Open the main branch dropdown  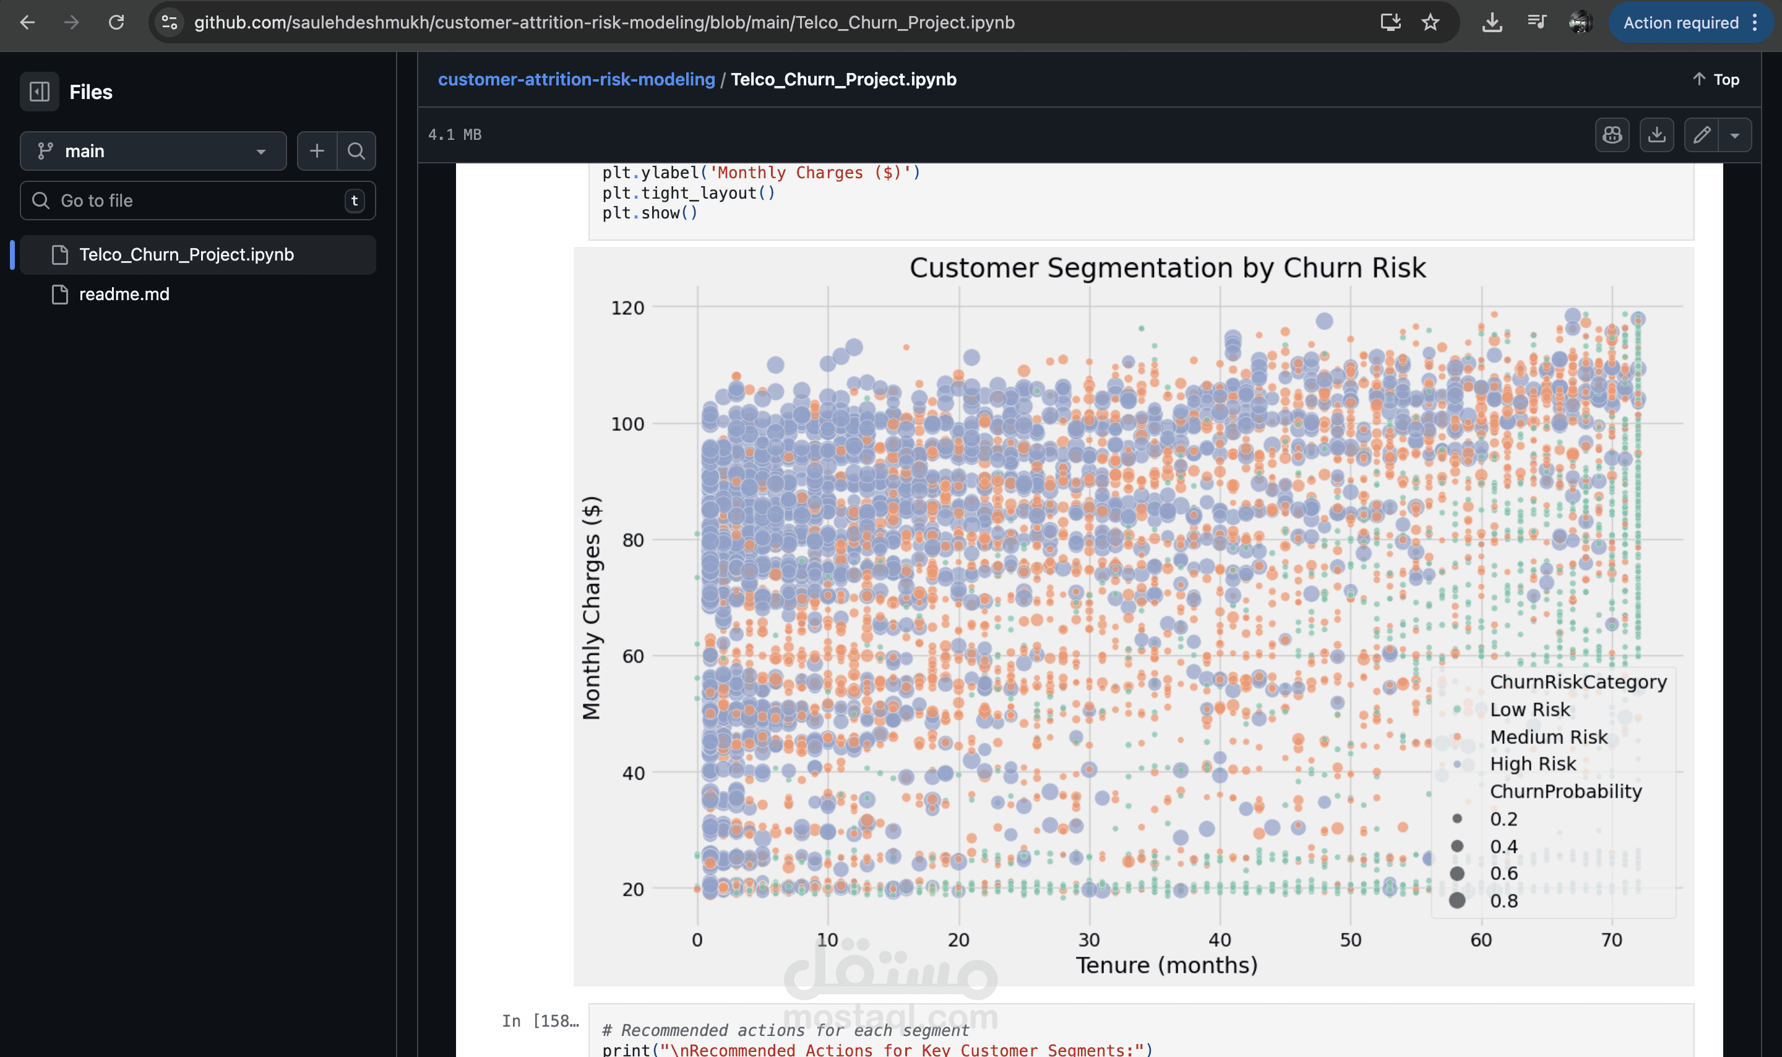[153, 151]
